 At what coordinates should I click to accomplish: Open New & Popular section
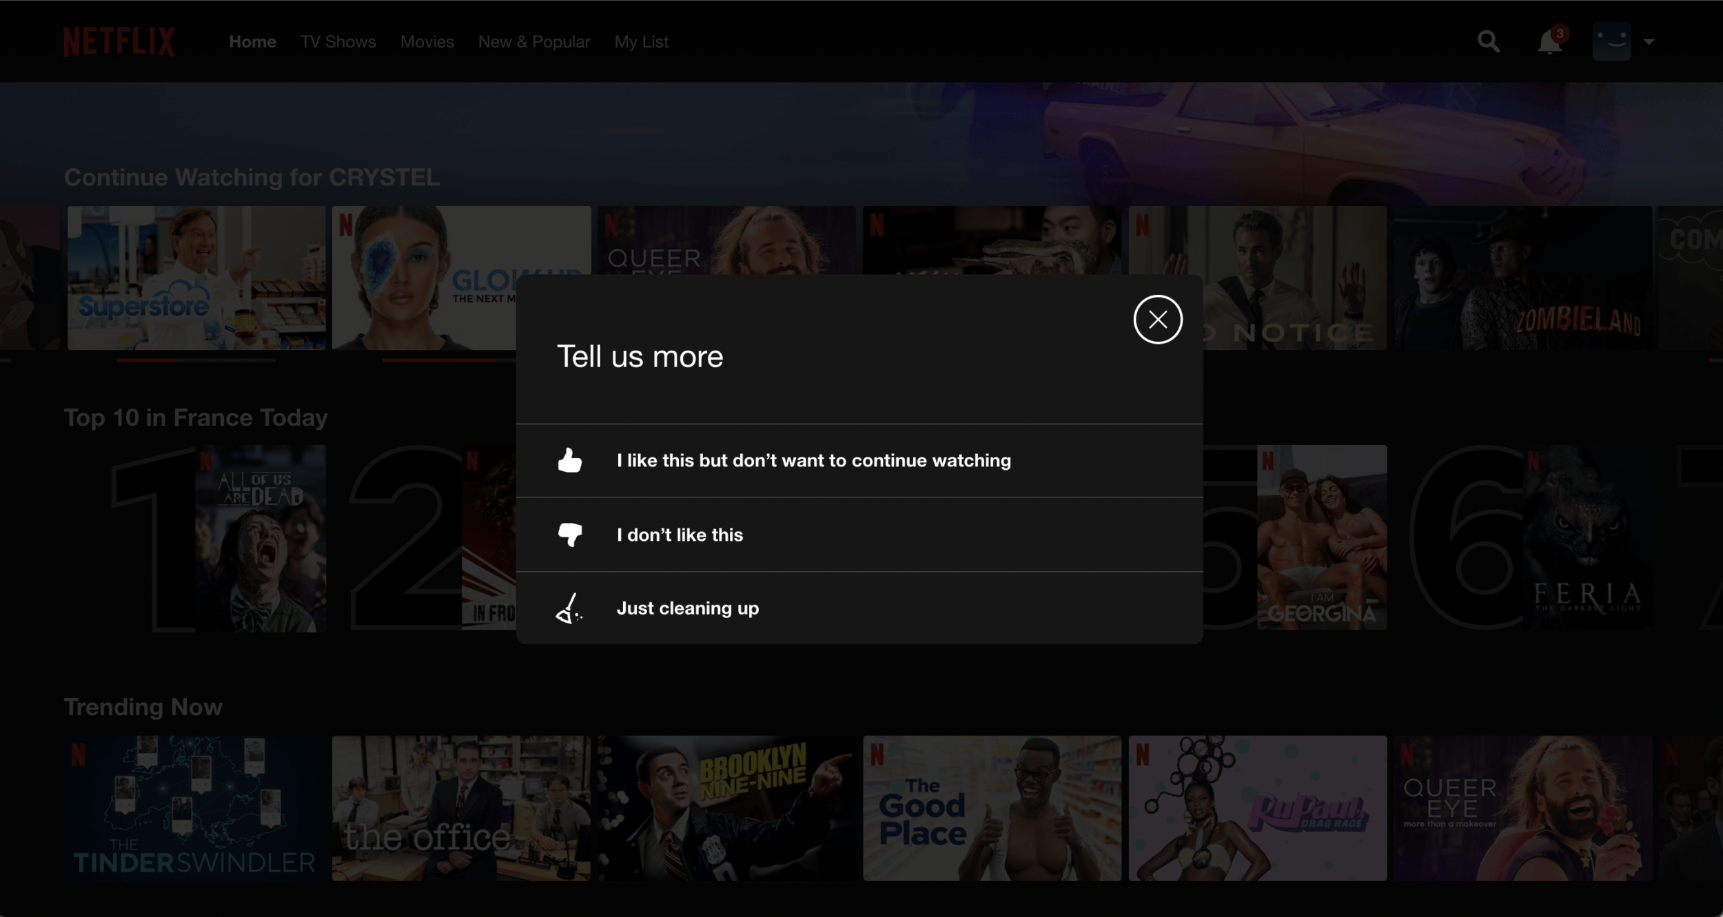534,42
